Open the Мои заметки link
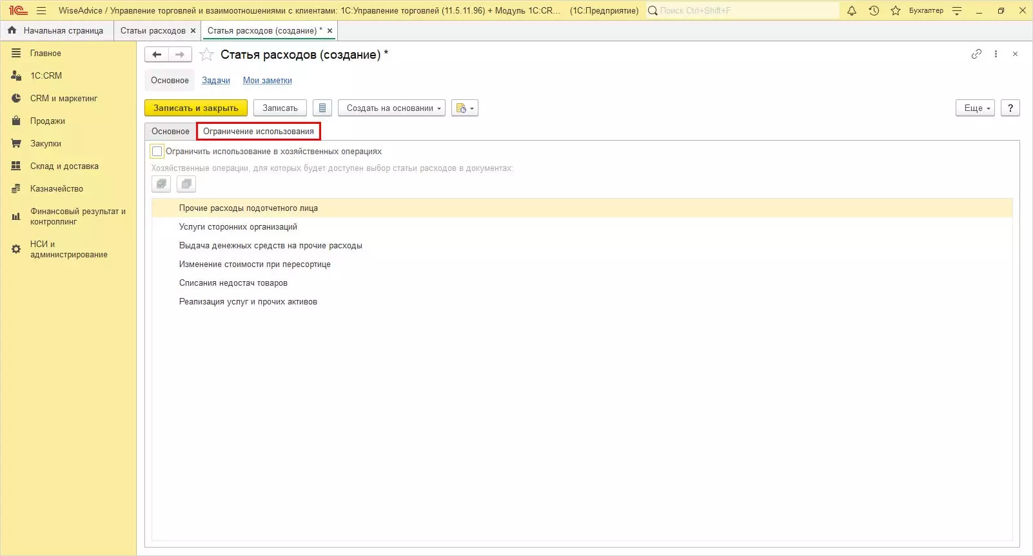The image size is (1033, 556). coord(268,81)
